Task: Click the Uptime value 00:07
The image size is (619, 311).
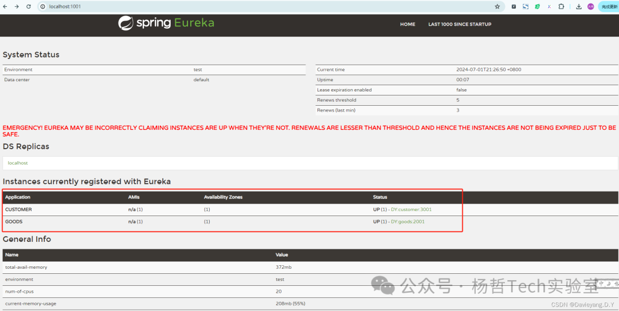Action: click(x=463, y=80)
